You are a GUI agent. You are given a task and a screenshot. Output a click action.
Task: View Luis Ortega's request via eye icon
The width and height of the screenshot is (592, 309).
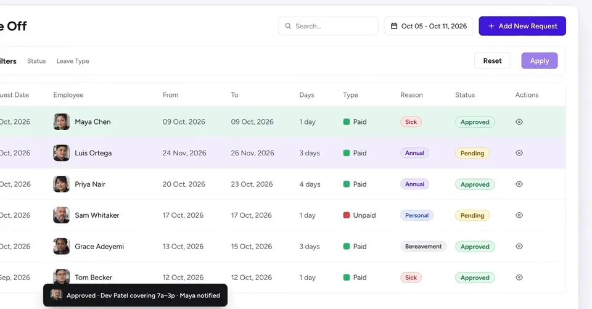click(x=519, y=153)
